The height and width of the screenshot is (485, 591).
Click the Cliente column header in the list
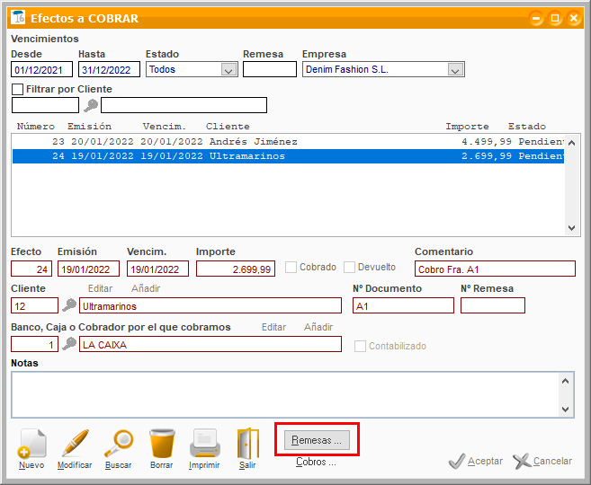pos(228,127)
